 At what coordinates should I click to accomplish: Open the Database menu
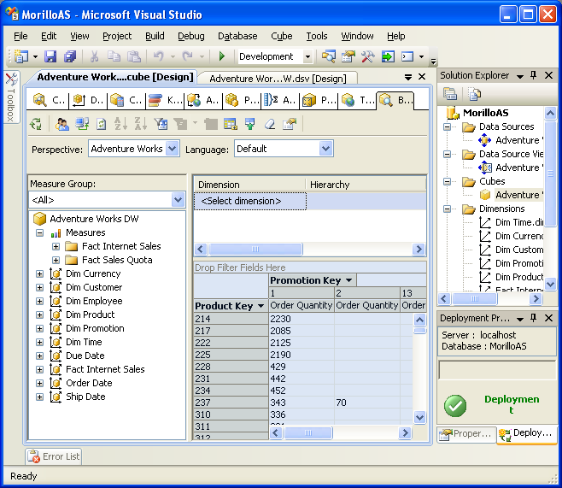(237, 36)
